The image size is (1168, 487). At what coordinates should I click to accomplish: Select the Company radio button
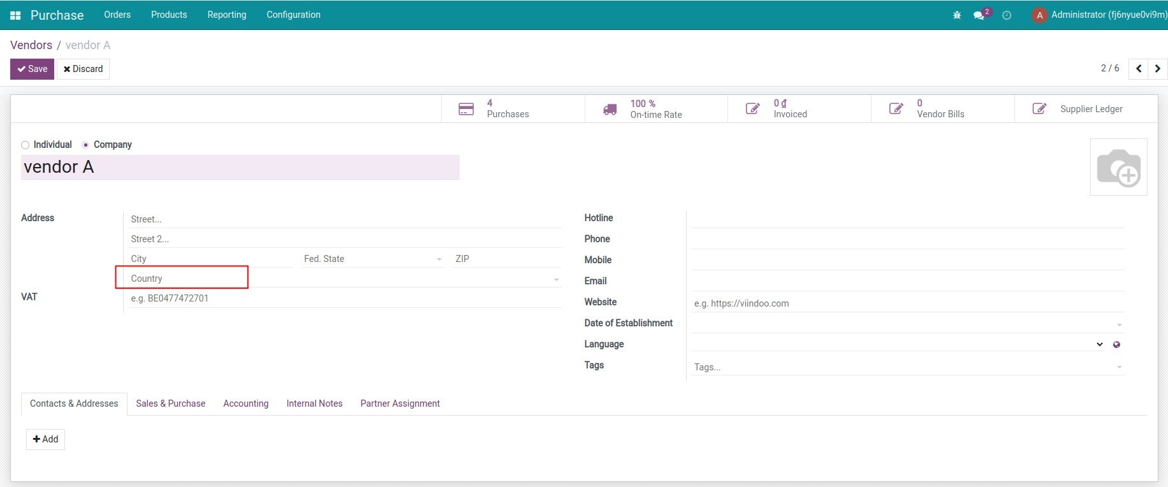85,145
